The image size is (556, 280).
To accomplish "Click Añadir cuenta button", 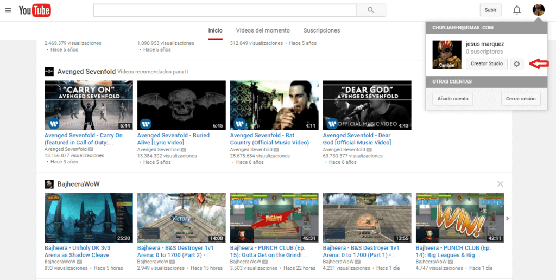I will 453,99.
